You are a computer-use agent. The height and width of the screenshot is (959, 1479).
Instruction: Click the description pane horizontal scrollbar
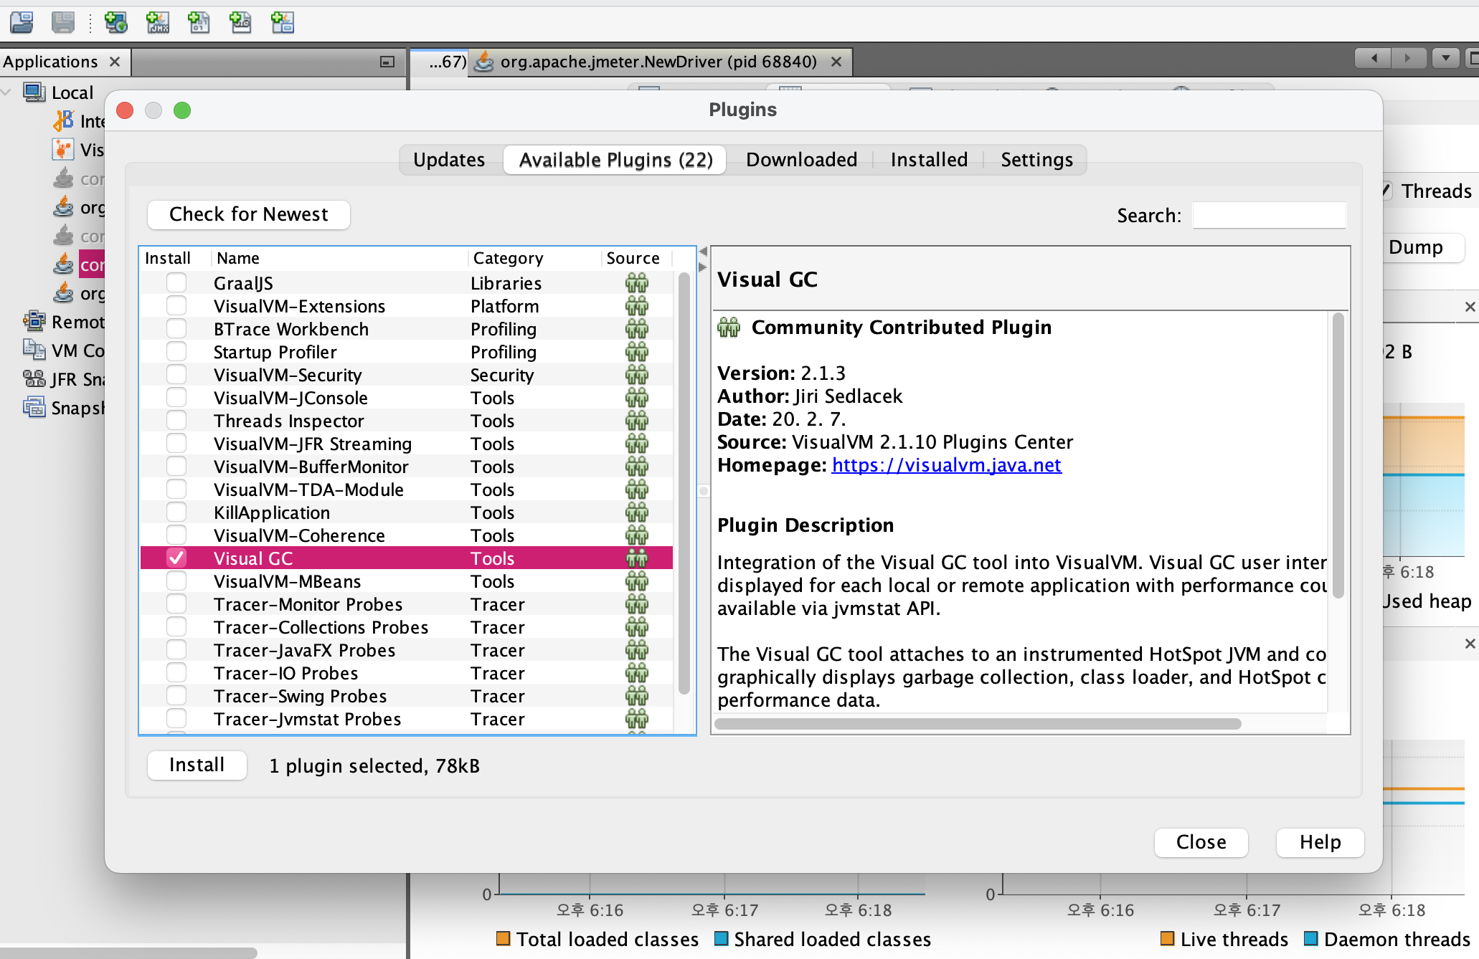tap(978, 724)
